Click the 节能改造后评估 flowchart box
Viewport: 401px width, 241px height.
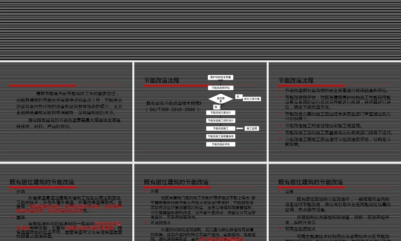(221, 145)
